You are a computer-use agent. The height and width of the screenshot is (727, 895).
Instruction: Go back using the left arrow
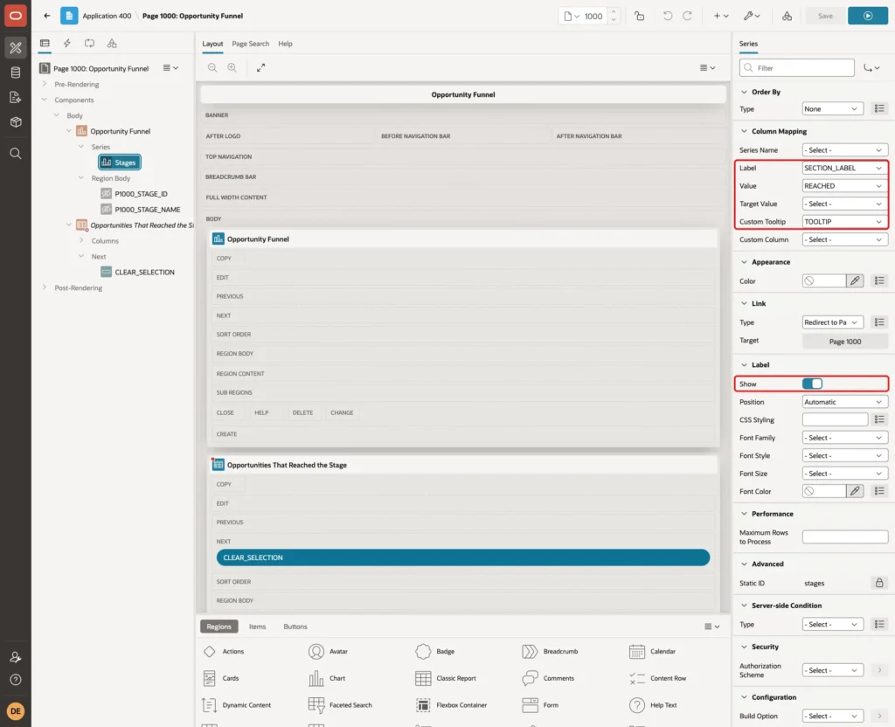(x=47, y=16)
